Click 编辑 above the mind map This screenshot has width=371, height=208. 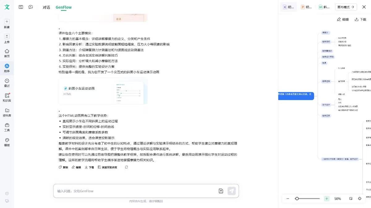point(343,19)
